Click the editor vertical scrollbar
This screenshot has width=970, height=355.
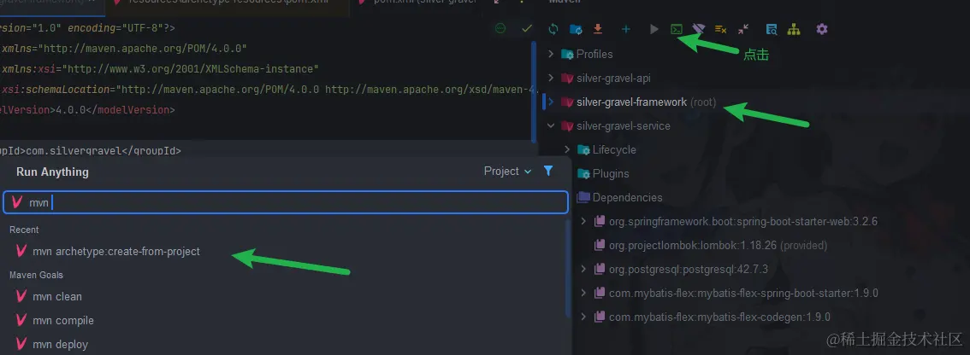click(535, 93)
